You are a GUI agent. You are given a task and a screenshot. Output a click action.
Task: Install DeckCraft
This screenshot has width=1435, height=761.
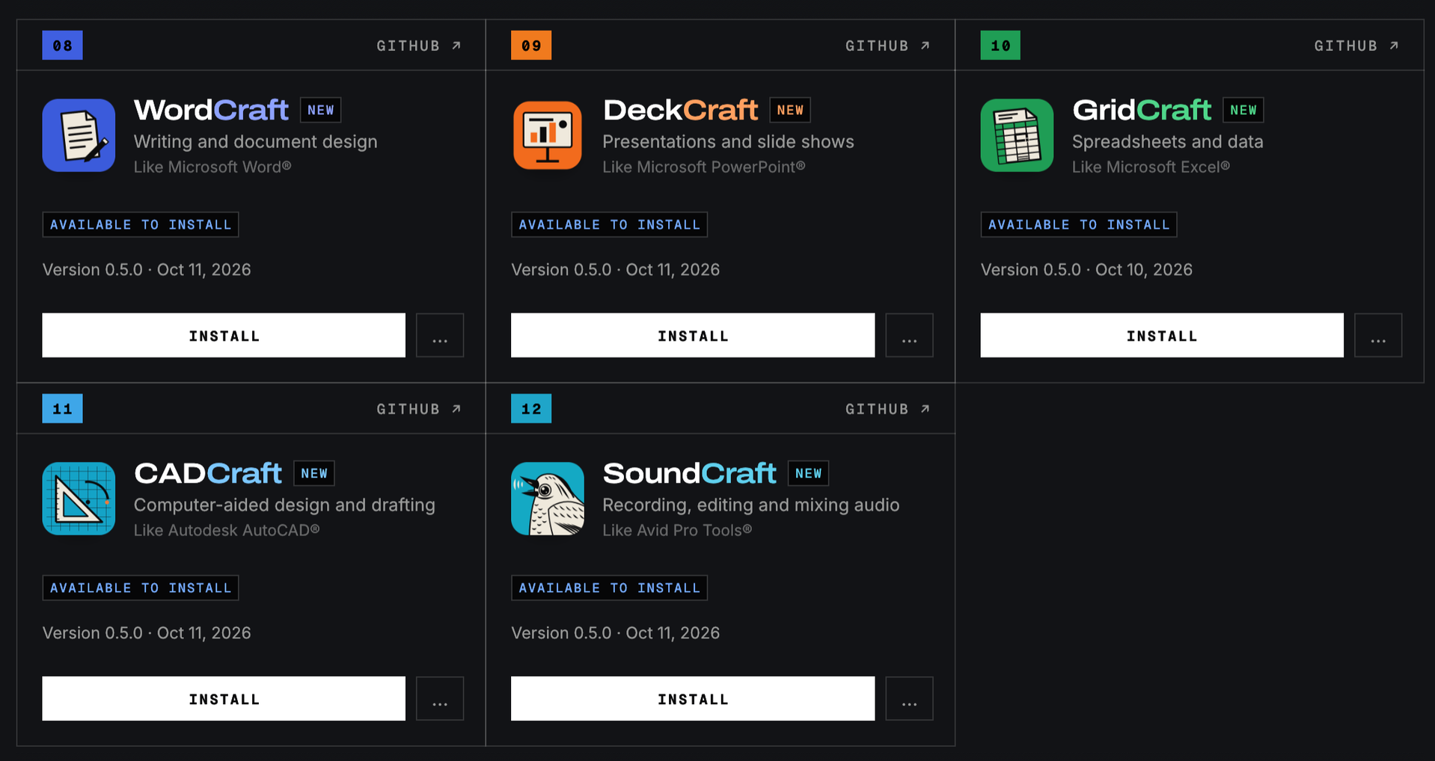pos(693,336)
